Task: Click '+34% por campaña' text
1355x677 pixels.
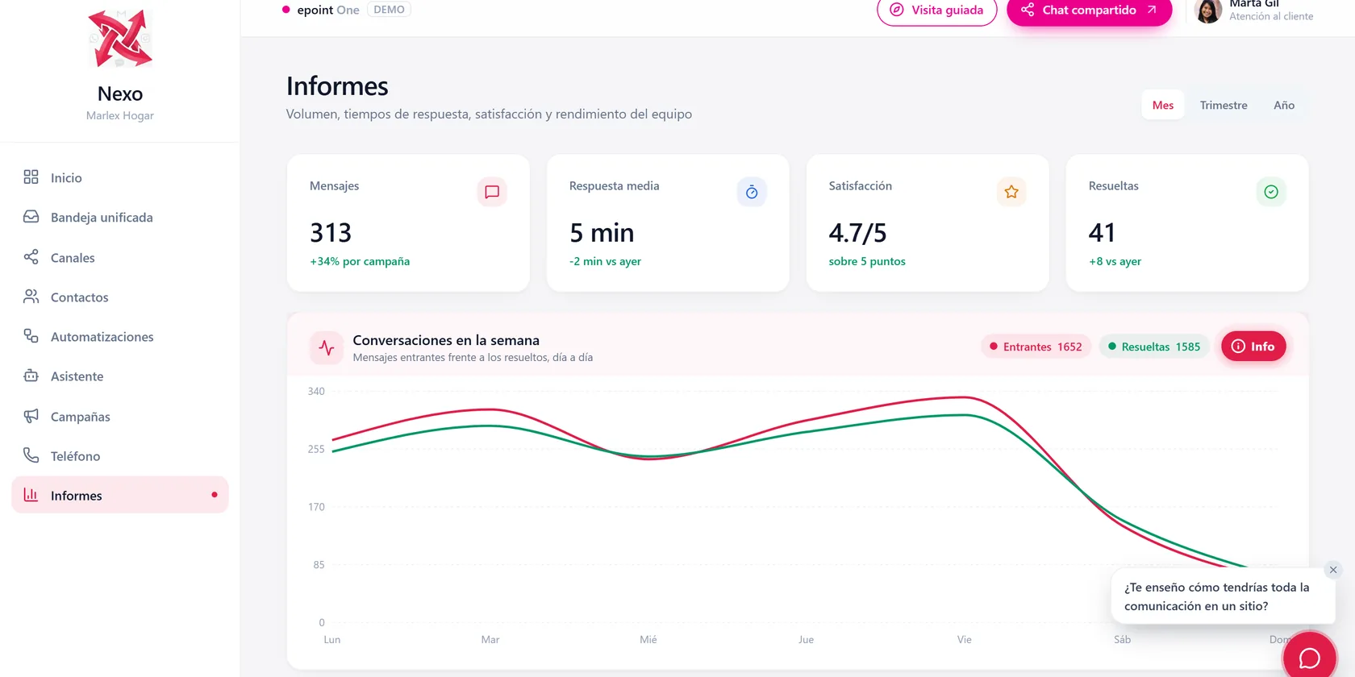Action: click(360, 261)
